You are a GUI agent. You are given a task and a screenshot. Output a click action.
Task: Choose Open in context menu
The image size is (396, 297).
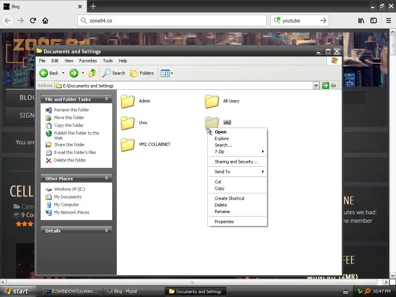pyautogui.click(x=237, y=132)
